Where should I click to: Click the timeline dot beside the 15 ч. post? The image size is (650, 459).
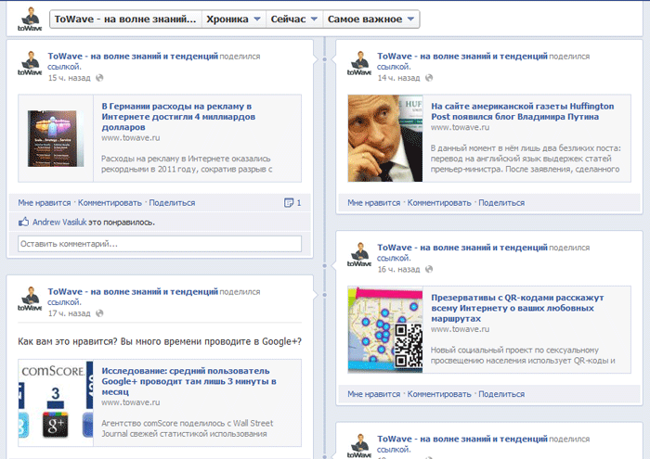[325, 59]
